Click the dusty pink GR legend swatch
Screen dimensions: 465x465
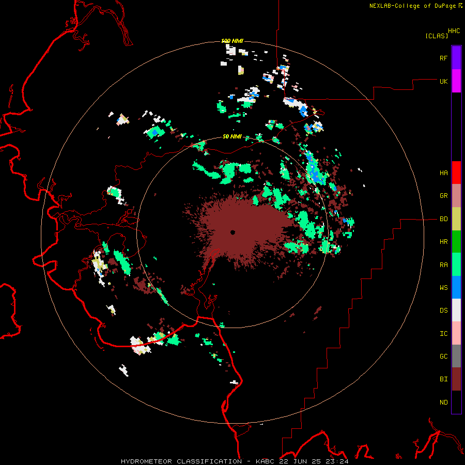tap(456, 196)
